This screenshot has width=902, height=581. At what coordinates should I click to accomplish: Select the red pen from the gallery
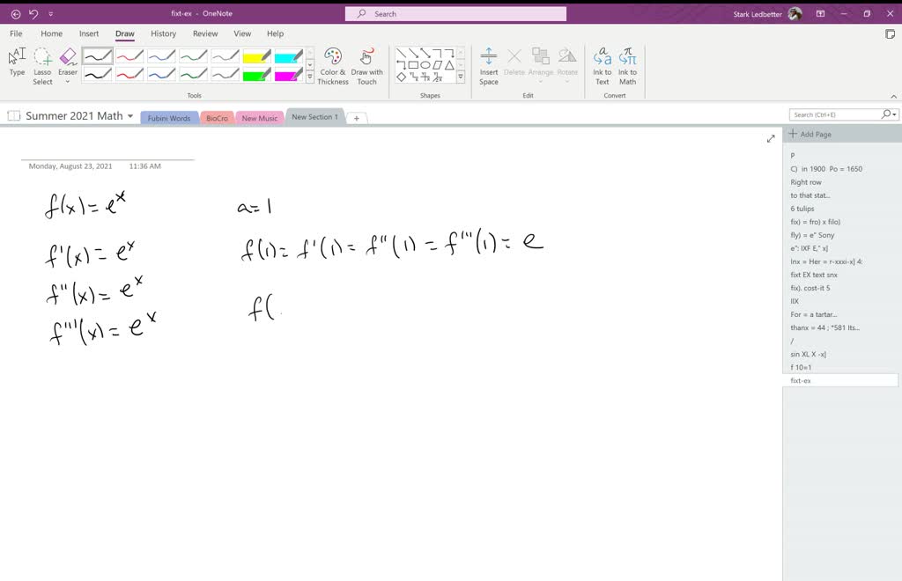(x=128, y=55)
